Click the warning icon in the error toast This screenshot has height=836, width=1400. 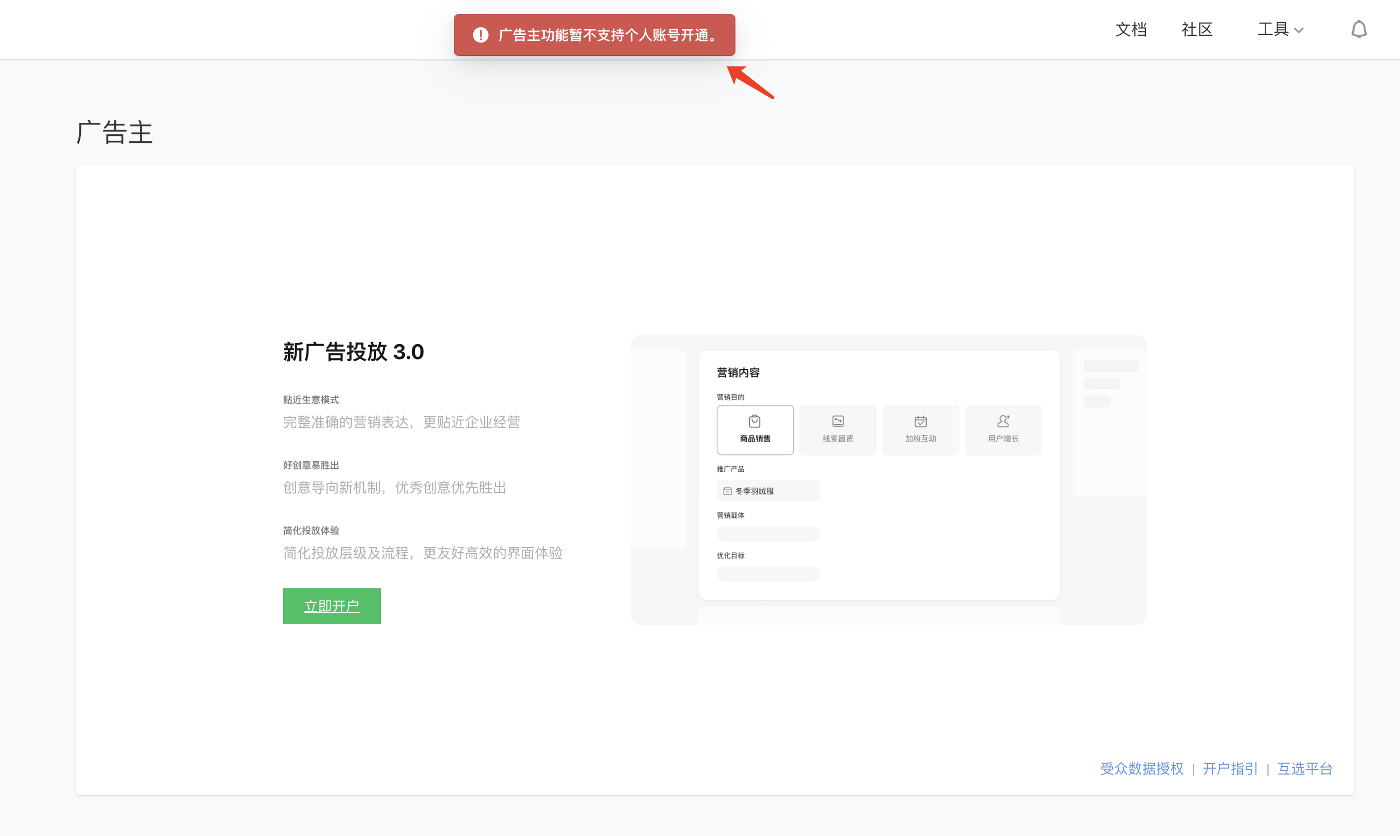coord(480,35)
